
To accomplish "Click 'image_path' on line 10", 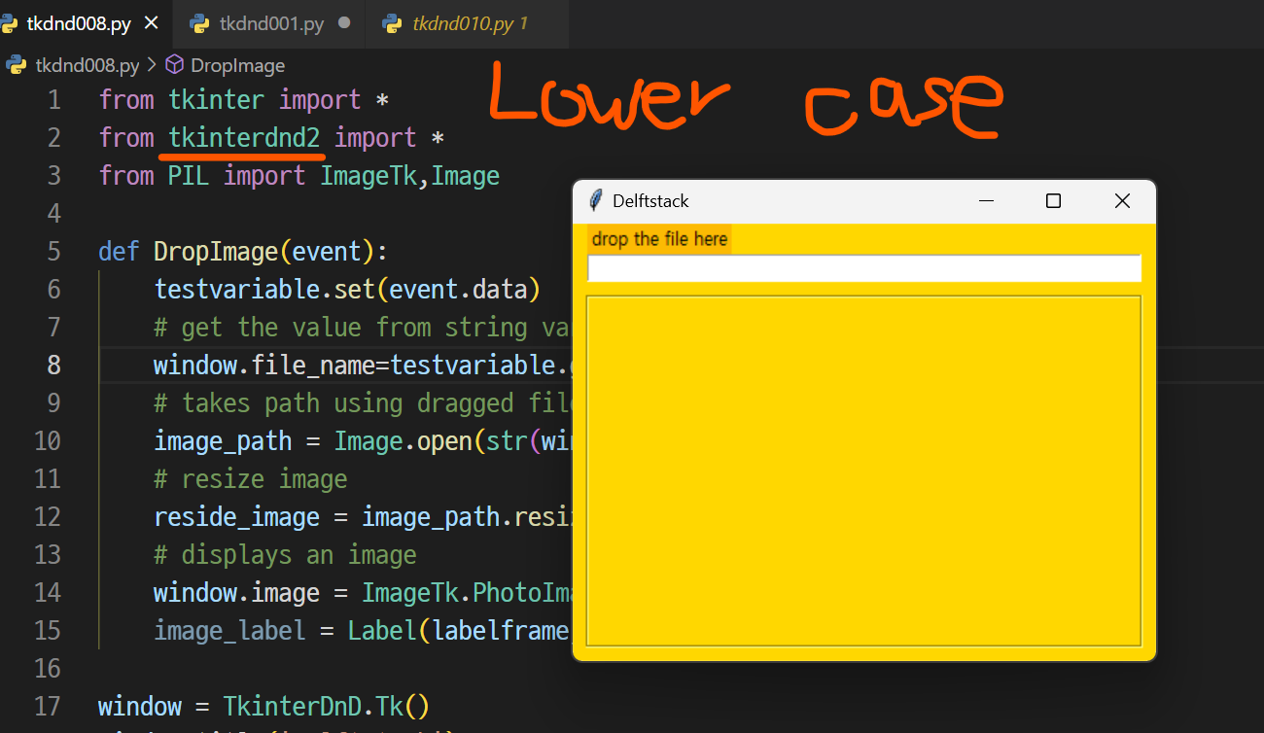I will tap(223, 441).
